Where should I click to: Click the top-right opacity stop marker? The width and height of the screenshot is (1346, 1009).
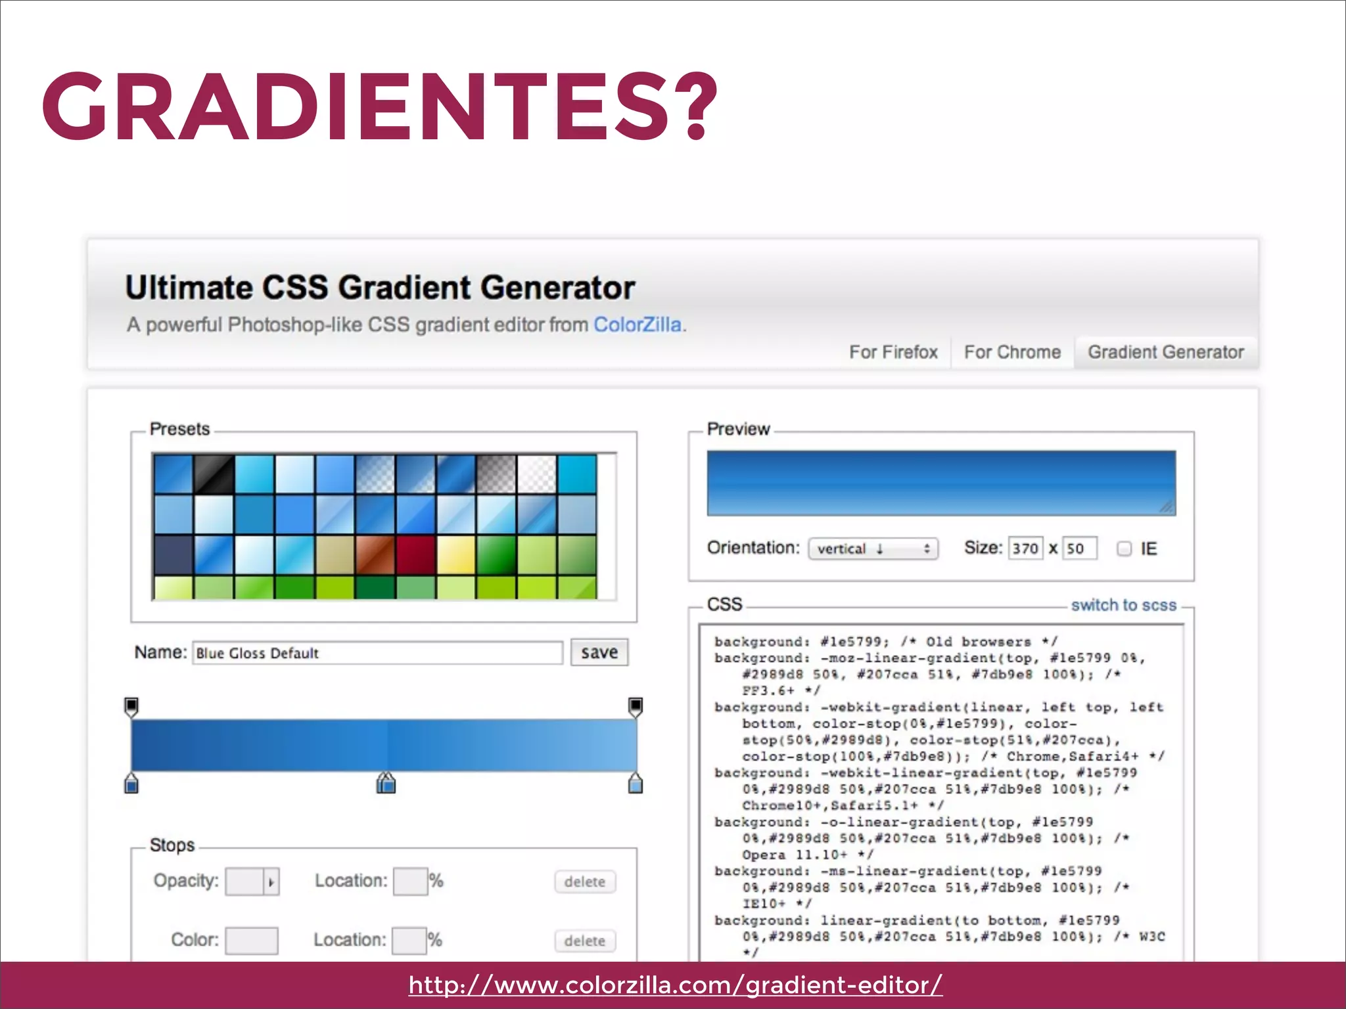[x=636, y=707]
